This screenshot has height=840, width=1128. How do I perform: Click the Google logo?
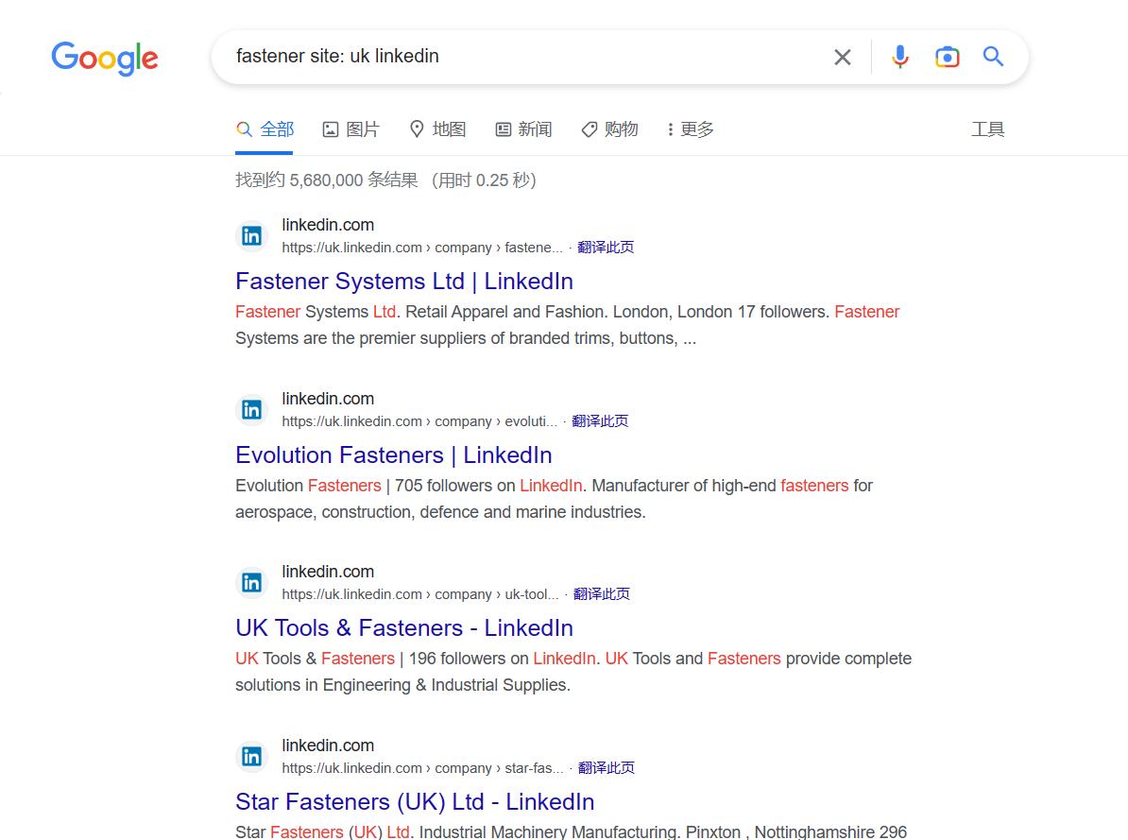point(104,58)
